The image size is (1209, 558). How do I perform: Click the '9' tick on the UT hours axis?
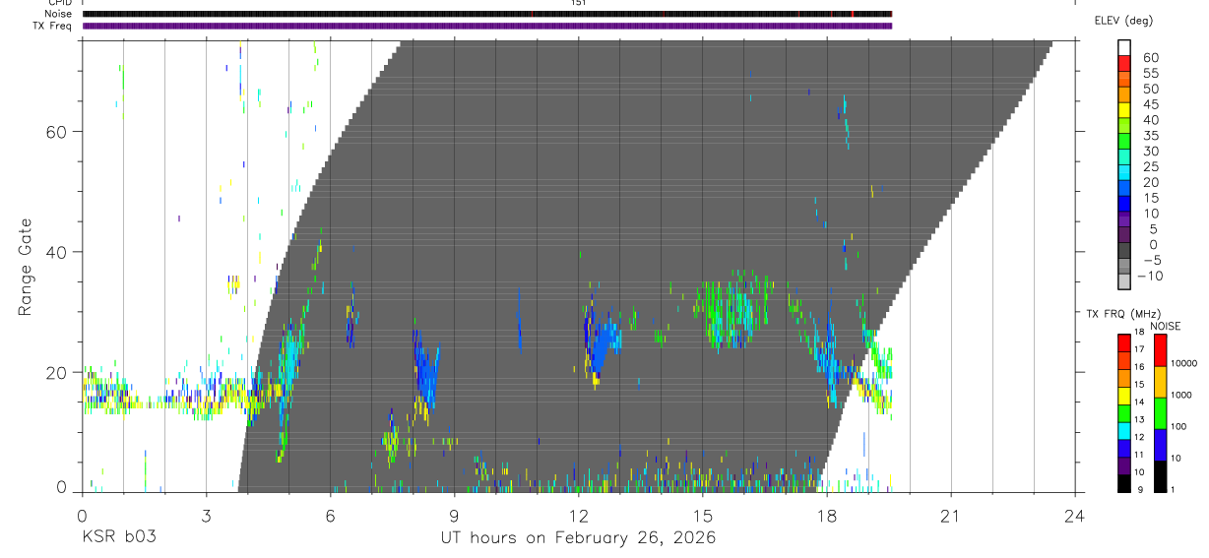pyautogui.click(x=454, y=515)
